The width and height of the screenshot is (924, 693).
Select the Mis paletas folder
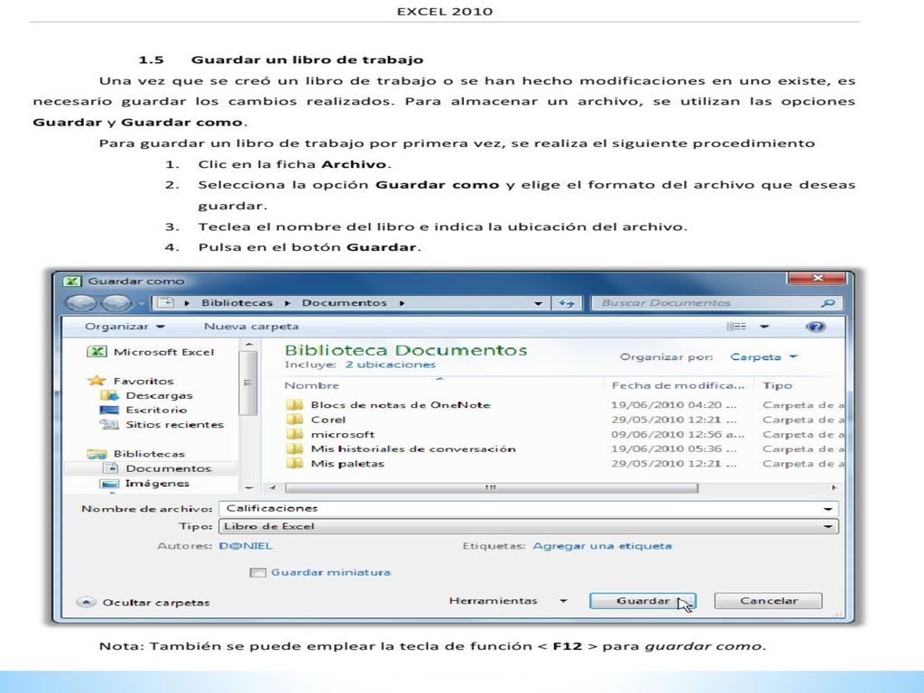[x=335, y=464]
